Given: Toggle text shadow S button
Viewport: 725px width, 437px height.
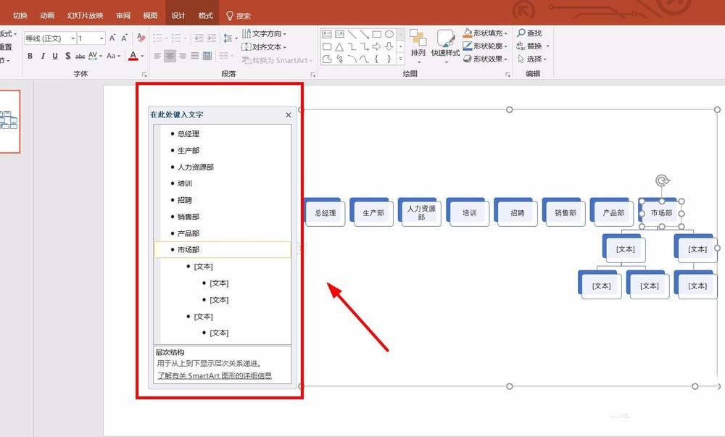Looking at the screenshot, I should pyautogui.click(x=67, y=56).
